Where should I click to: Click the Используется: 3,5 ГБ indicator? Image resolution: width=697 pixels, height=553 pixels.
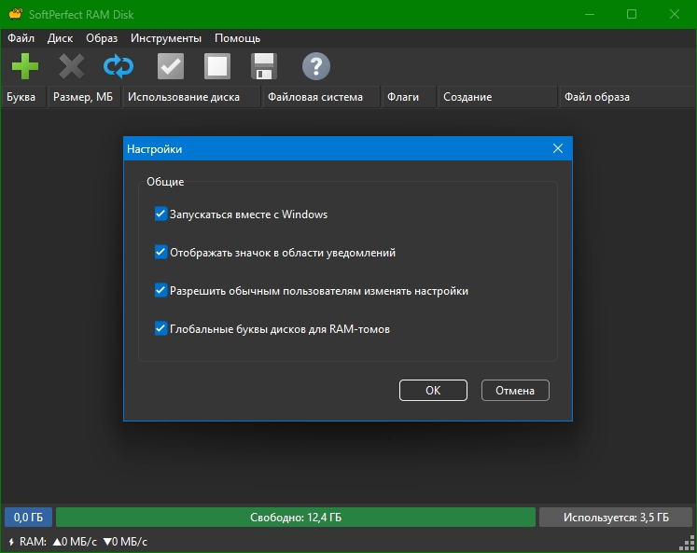[x=616, y=518]
